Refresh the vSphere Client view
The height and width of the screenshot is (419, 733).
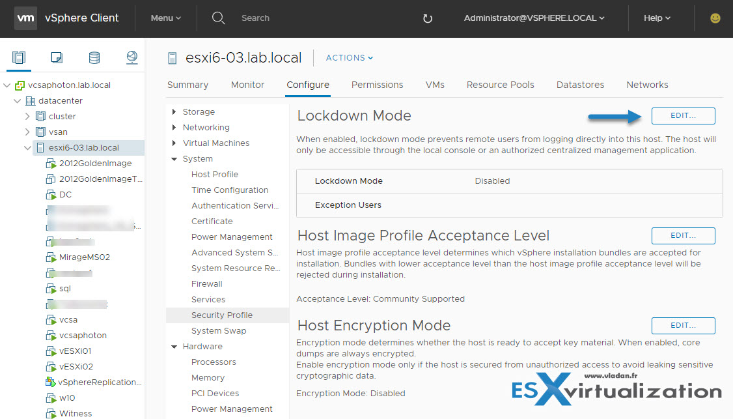[x=427, y=18]
